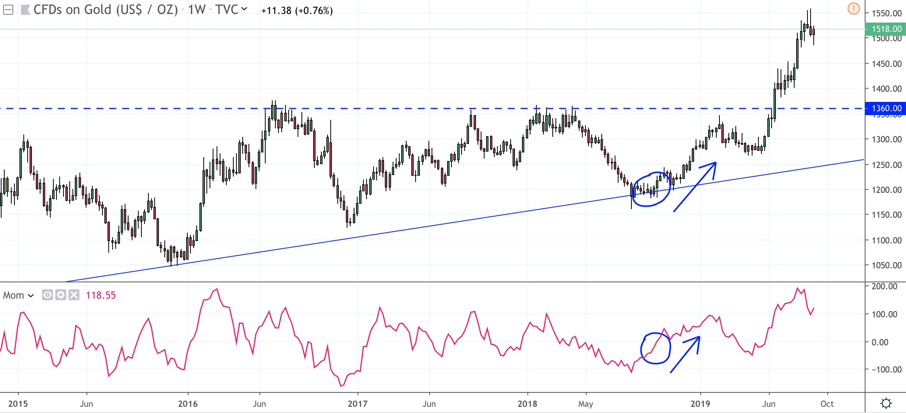Click the 1050.00 price scale label
This screenshot has height=413, width=906.
[887, 265]
